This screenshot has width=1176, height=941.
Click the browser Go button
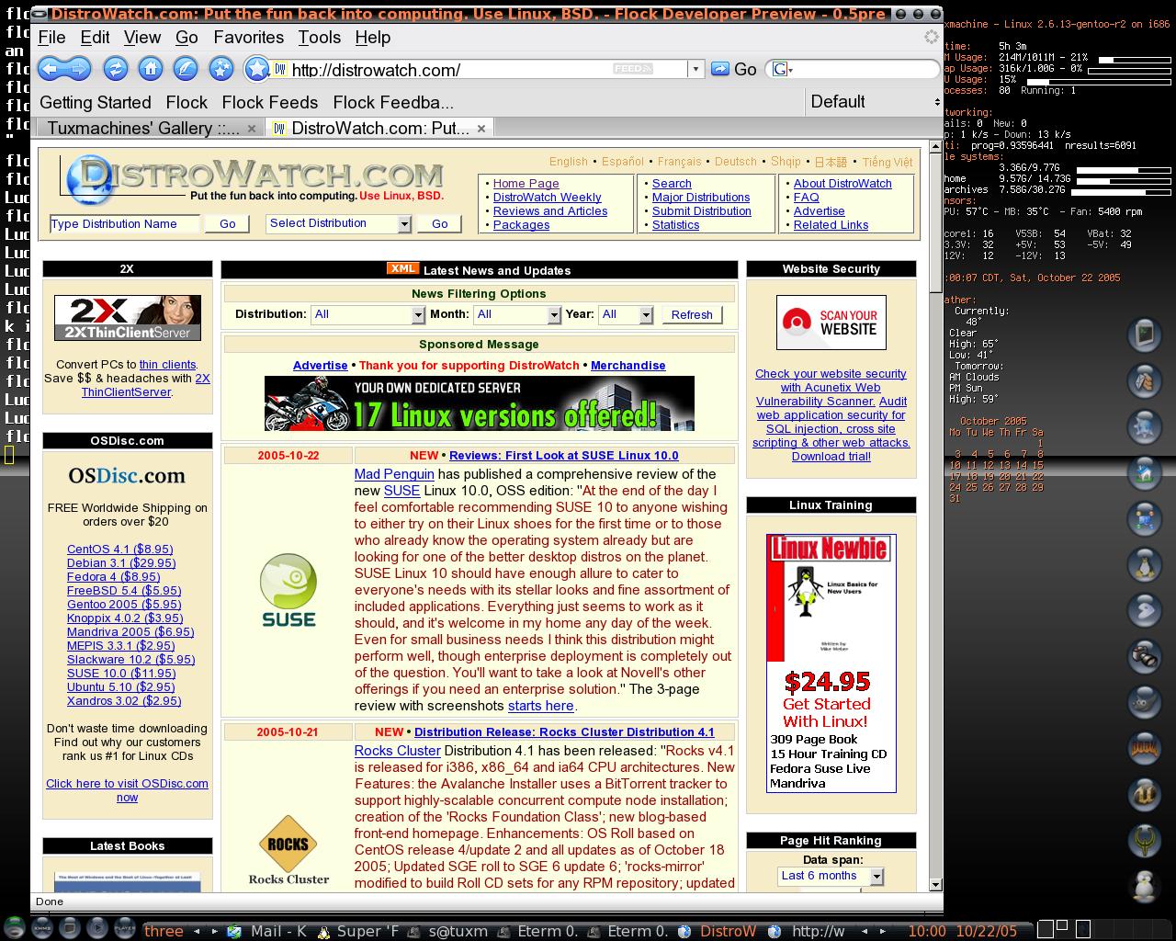click(735, 69)
